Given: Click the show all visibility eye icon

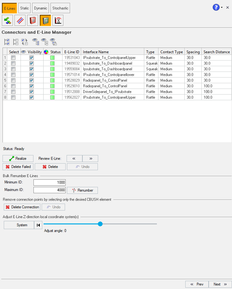Looking at the screenshot, I should [36, 42].
